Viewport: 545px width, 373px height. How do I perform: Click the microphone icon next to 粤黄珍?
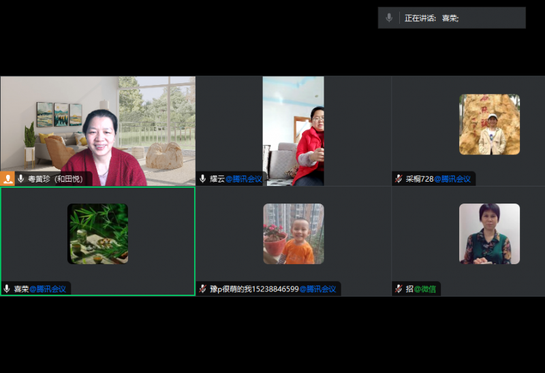(x=20, y=178)
